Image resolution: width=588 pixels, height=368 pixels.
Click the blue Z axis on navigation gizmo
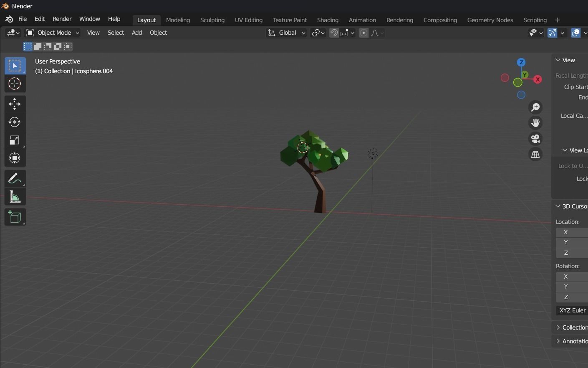521,62
